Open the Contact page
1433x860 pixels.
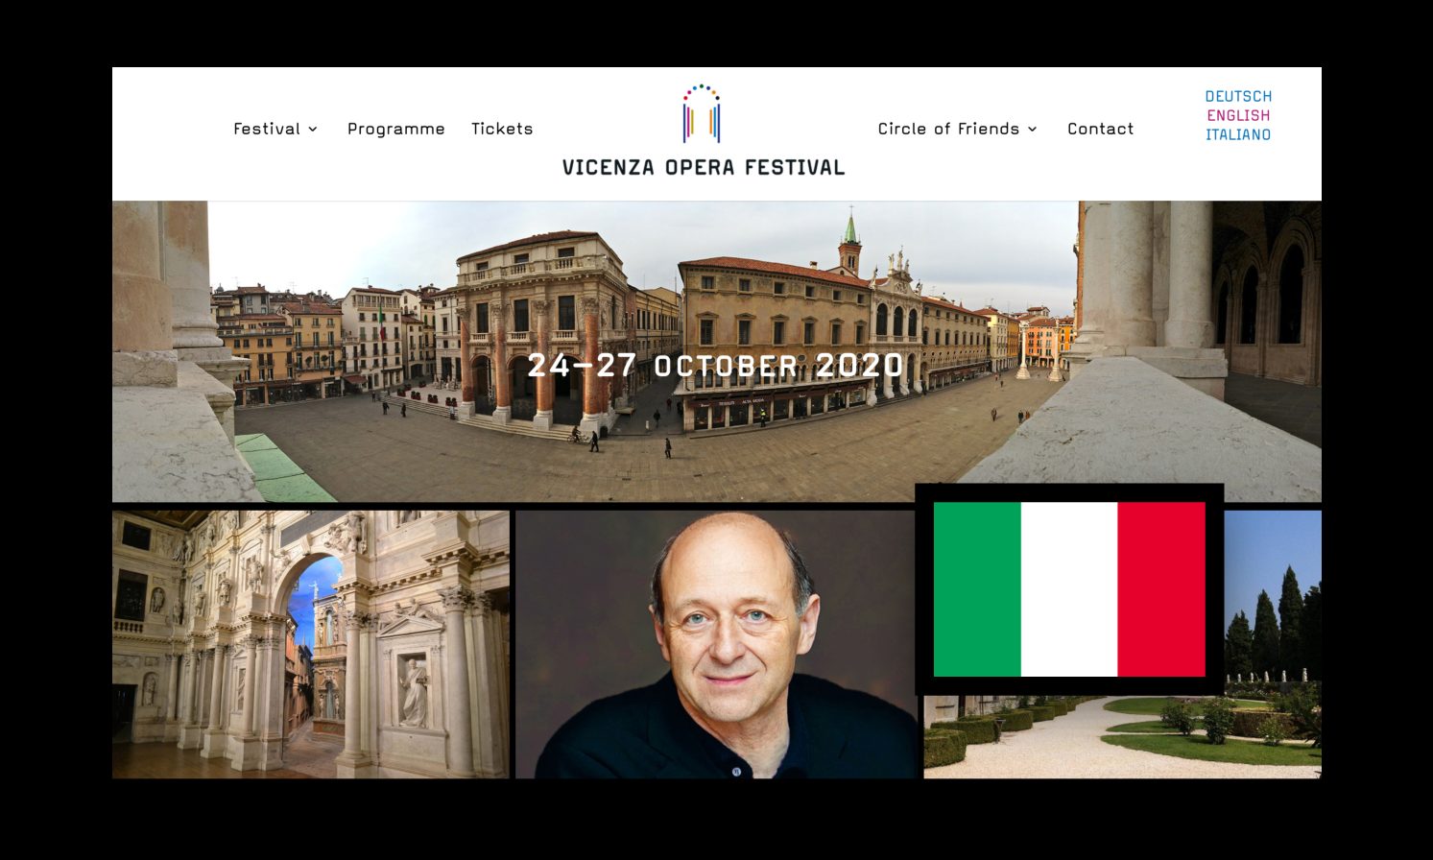(x=1101, y=129)
